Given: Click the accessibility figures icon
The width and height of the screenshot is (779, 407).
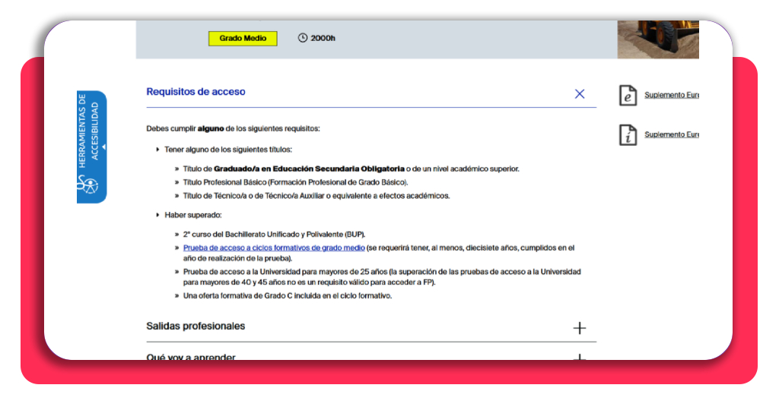Looking at the screenshot, I should 87,185.
